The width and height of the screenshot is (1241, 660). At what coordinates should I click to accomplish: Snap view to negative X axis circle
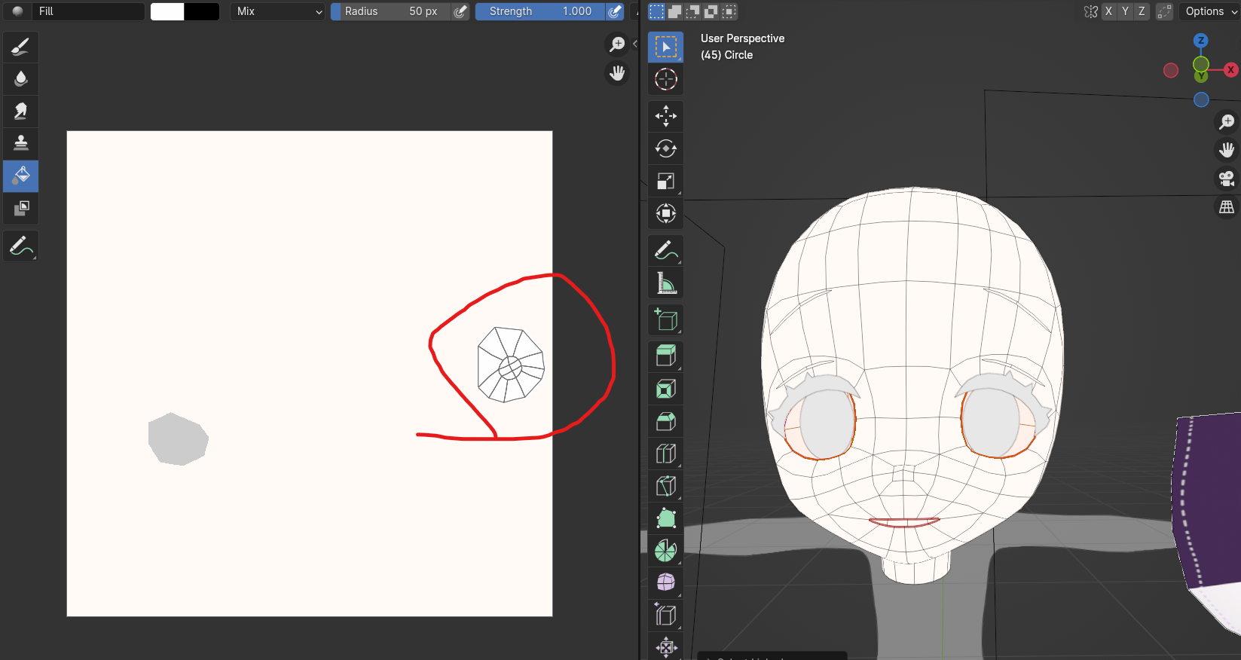pos(1171,70)
